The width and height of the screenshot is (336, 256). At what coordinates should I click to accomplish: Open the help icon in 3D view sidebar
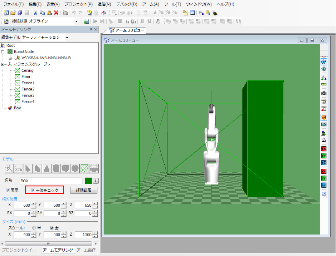tap(323, 194)
